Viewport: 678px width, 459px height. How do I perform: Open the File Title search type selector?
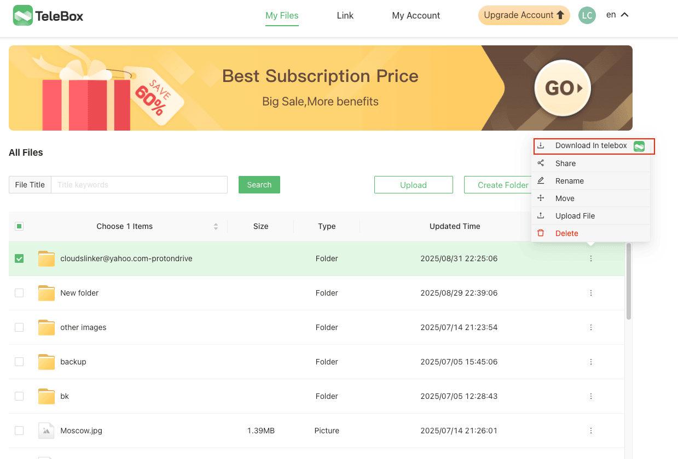(x=30, y=185)
